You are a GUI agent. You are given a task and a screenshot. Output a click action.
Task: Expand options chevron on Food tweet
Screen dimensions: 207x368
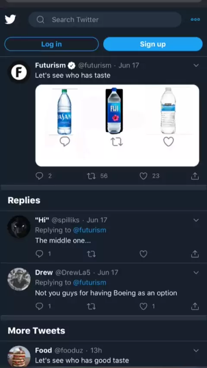pos(196,350)
